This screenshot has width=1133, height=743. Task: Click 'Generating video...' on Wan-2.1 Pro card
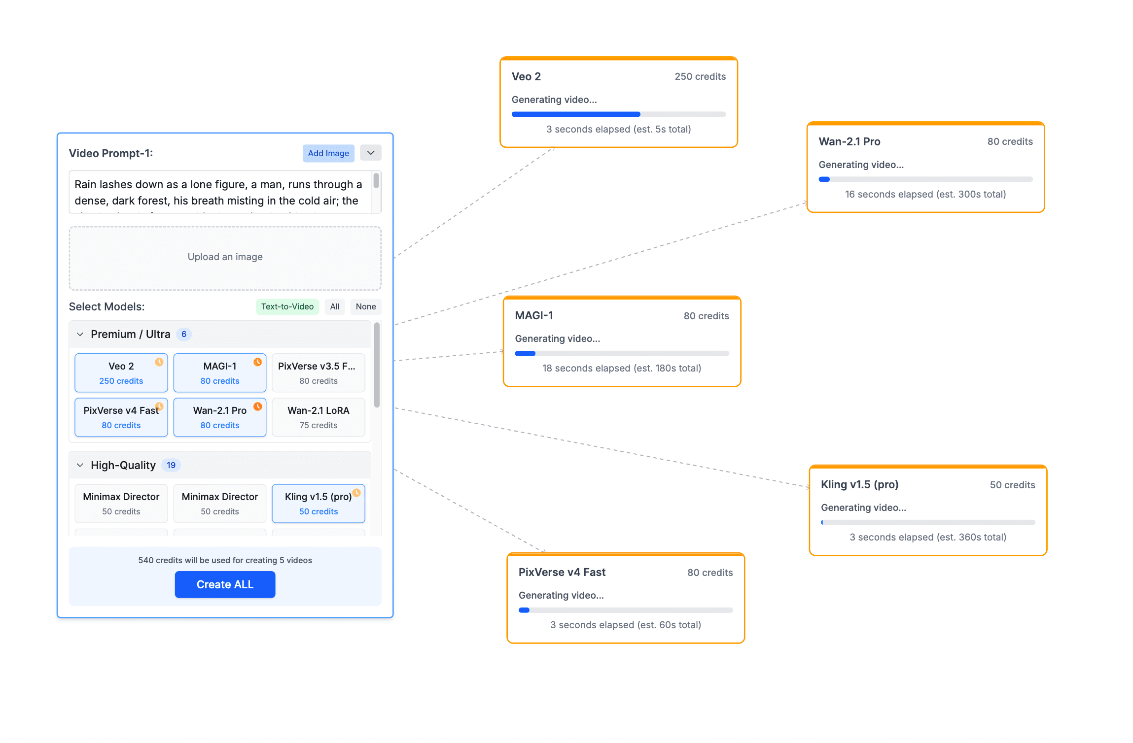861,165
